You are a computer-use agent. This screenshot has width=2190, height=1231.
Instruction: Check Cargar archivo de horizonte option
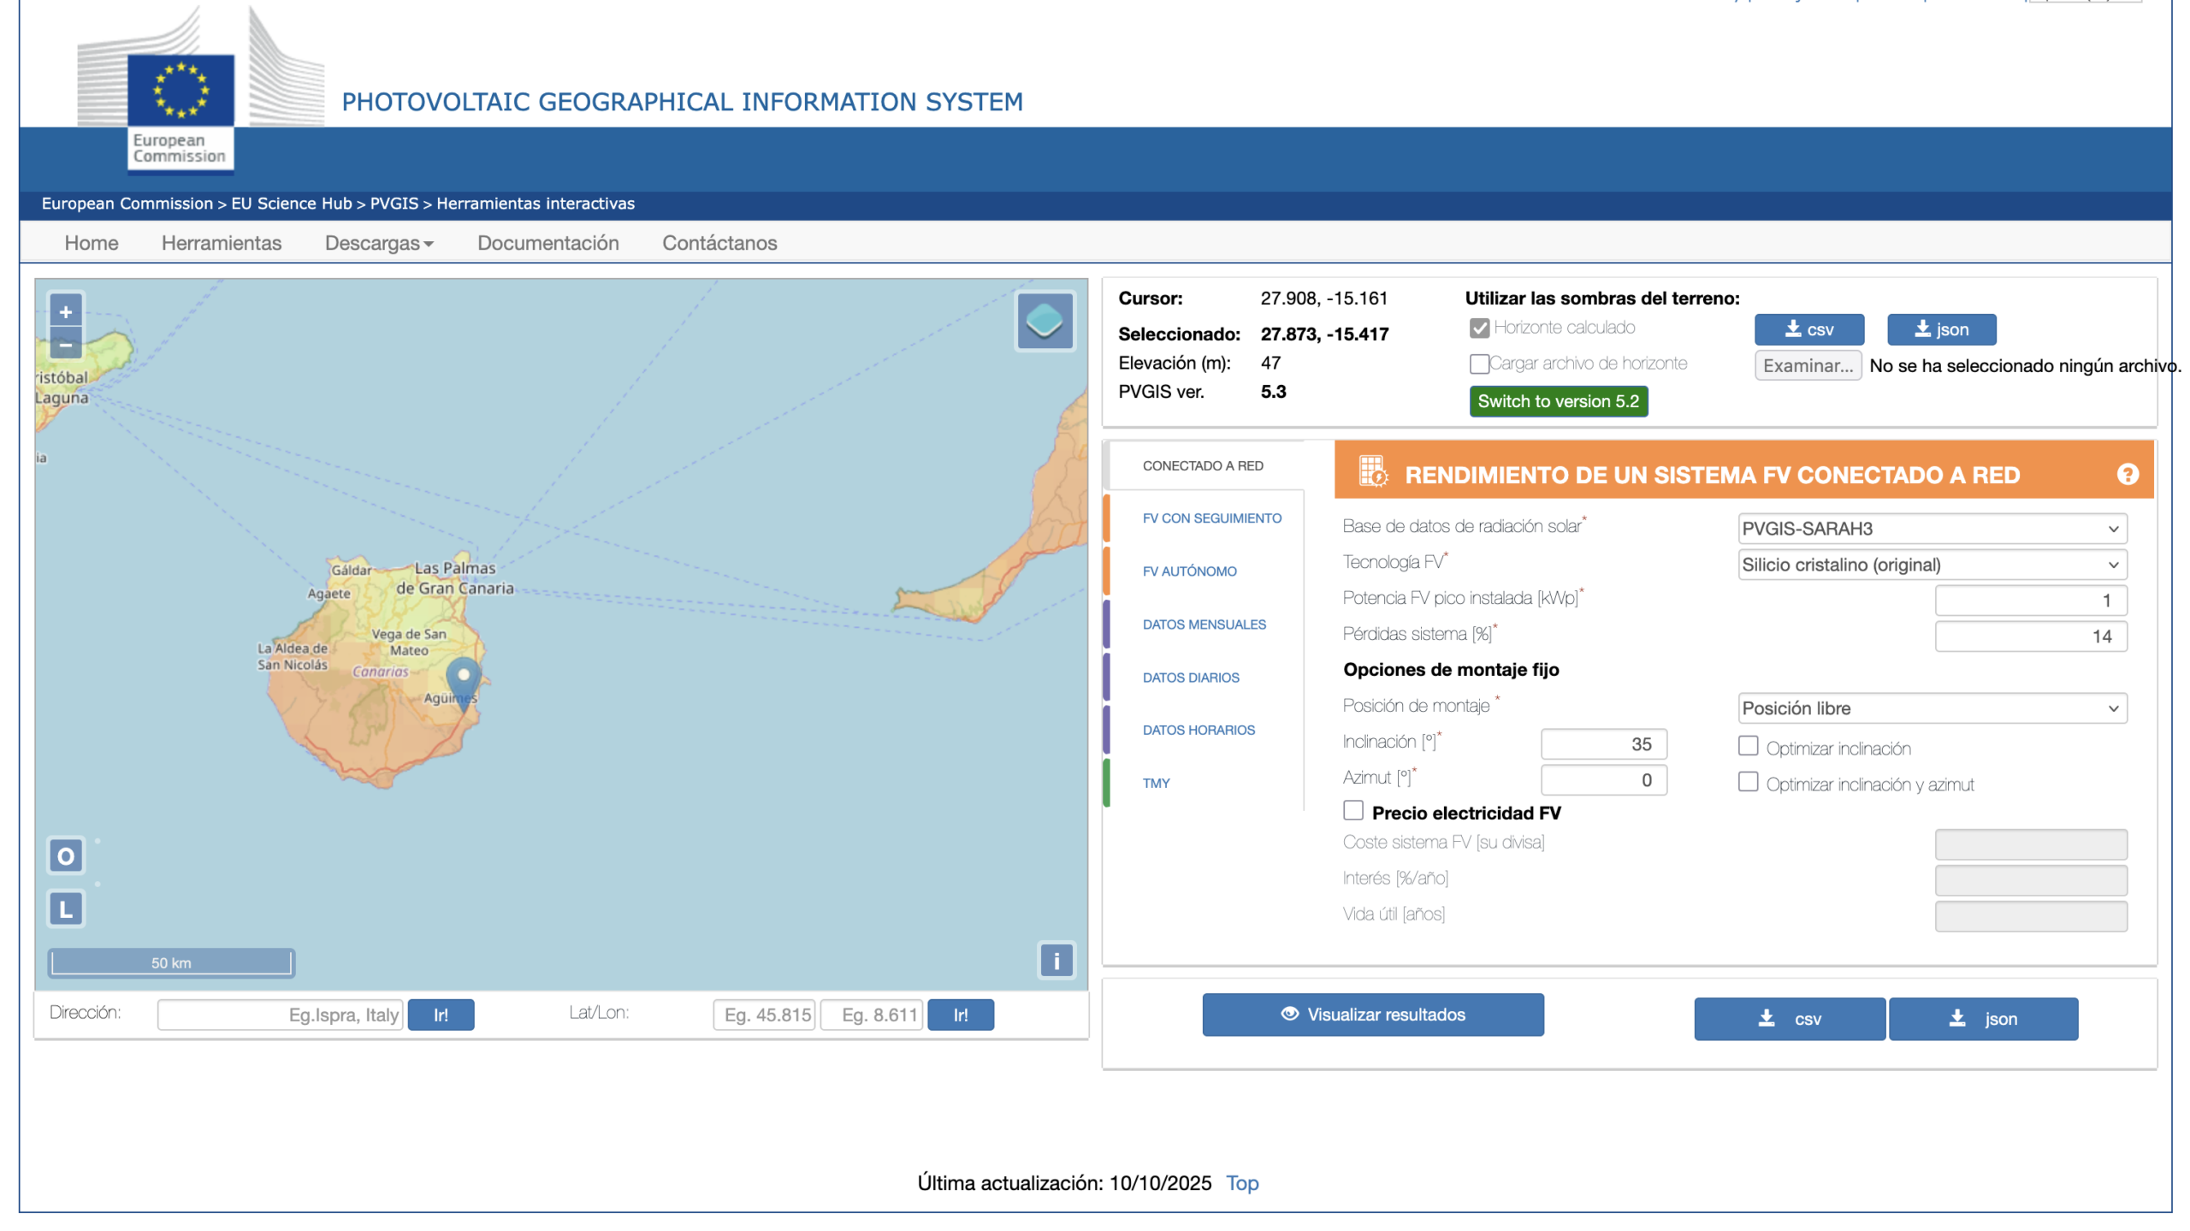(1478, 364)
